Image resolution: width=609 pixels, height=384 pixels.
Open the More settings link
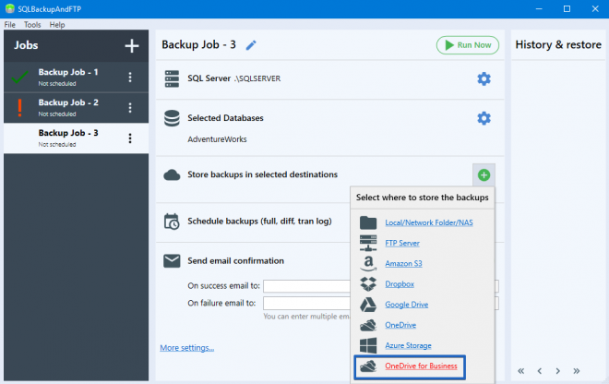pyautogui.click(x=186, y=348)
